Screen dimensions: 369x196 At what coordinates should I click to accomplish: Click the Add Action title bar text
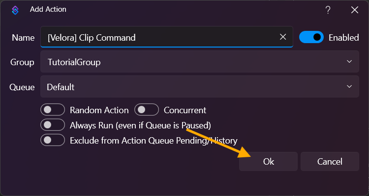[48, 9]
